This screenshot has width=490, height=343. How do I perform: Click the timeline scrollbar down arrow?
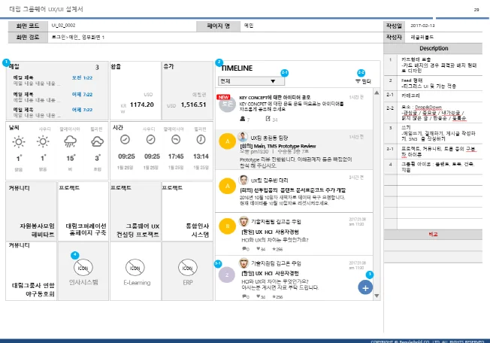coord(377,296)
